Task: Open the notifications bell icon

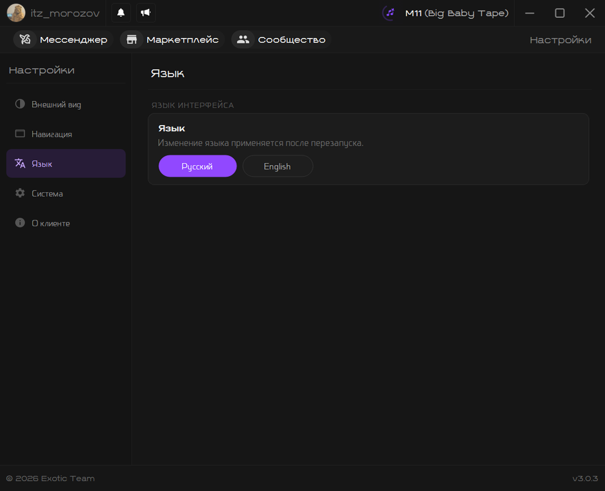Action: (121, 13)
